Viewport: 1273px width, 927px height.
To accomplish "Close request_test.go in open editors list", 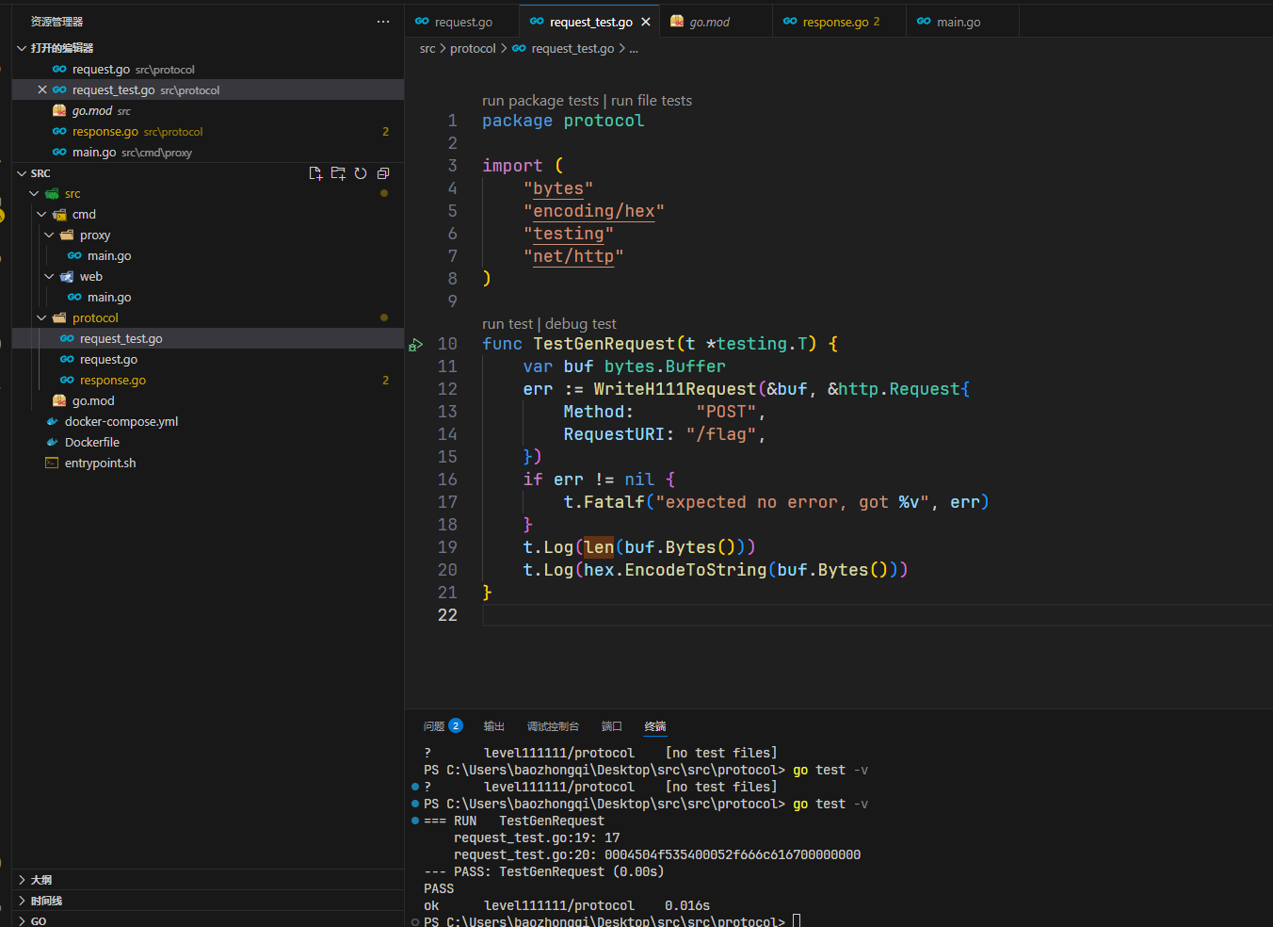I will tap(42, 90).
